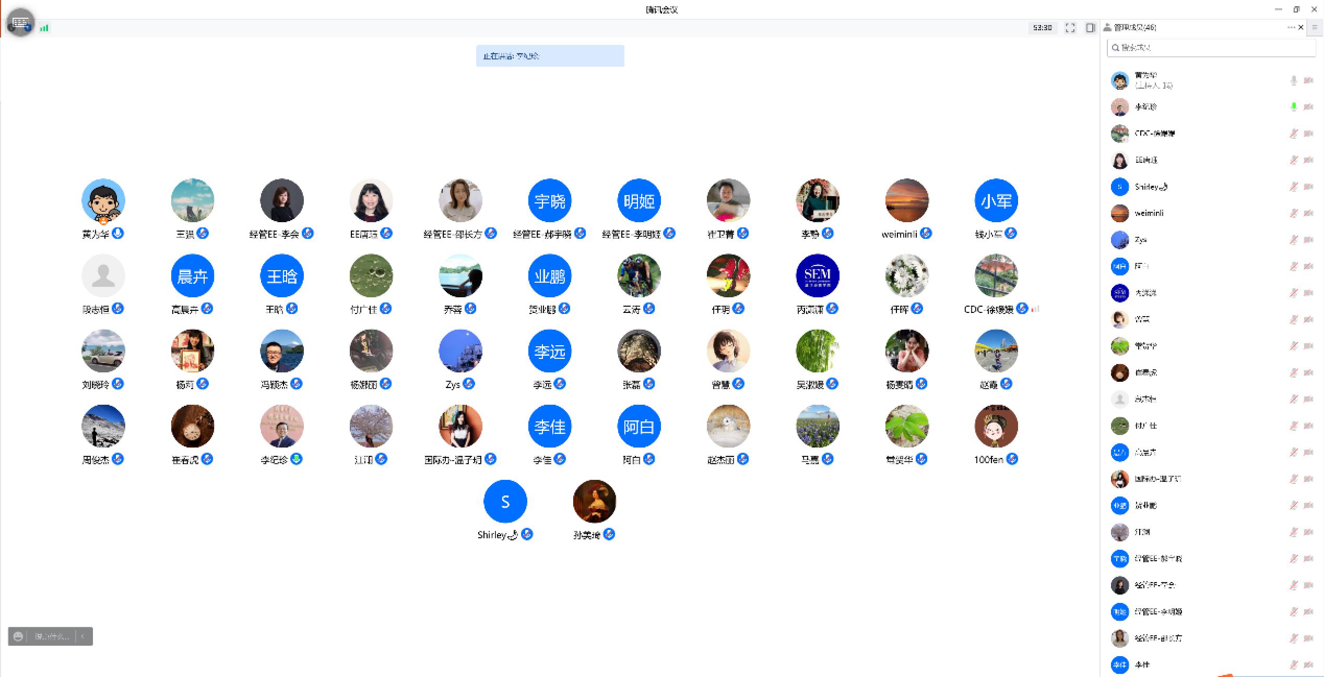Open the emoji picker in chat bar

pyautogui.click(x=18, y=636)
